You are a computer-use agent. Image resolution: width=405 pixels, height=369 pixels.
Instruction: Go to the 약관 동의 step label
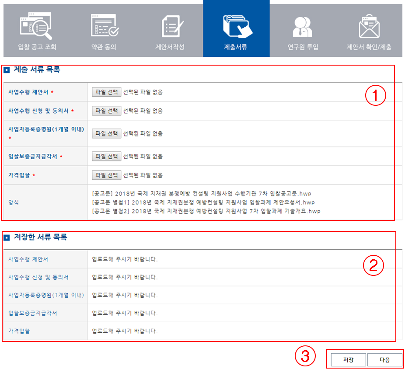pyautogui.click(x=104, y=47)
